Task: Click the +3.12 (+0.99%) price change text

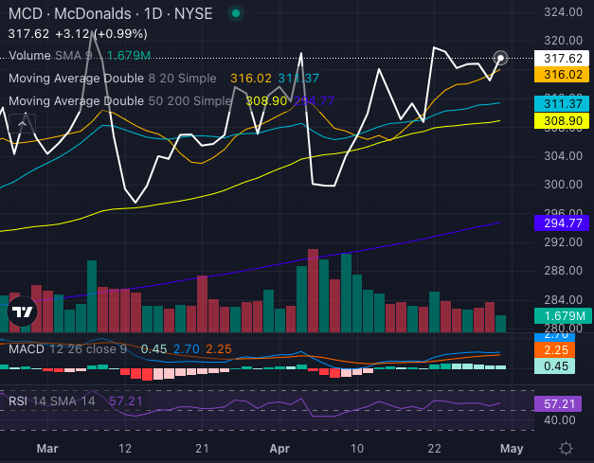Action: pyautogui.click(x=101, y=34)
